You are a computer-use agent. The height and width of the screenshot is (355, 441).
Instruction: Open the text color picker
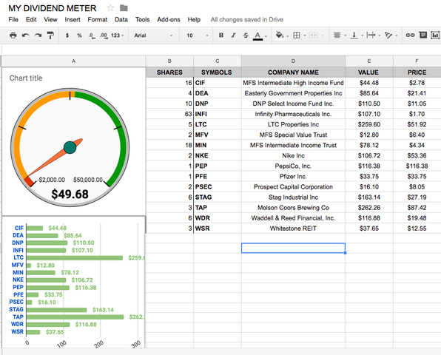(257, 35)
